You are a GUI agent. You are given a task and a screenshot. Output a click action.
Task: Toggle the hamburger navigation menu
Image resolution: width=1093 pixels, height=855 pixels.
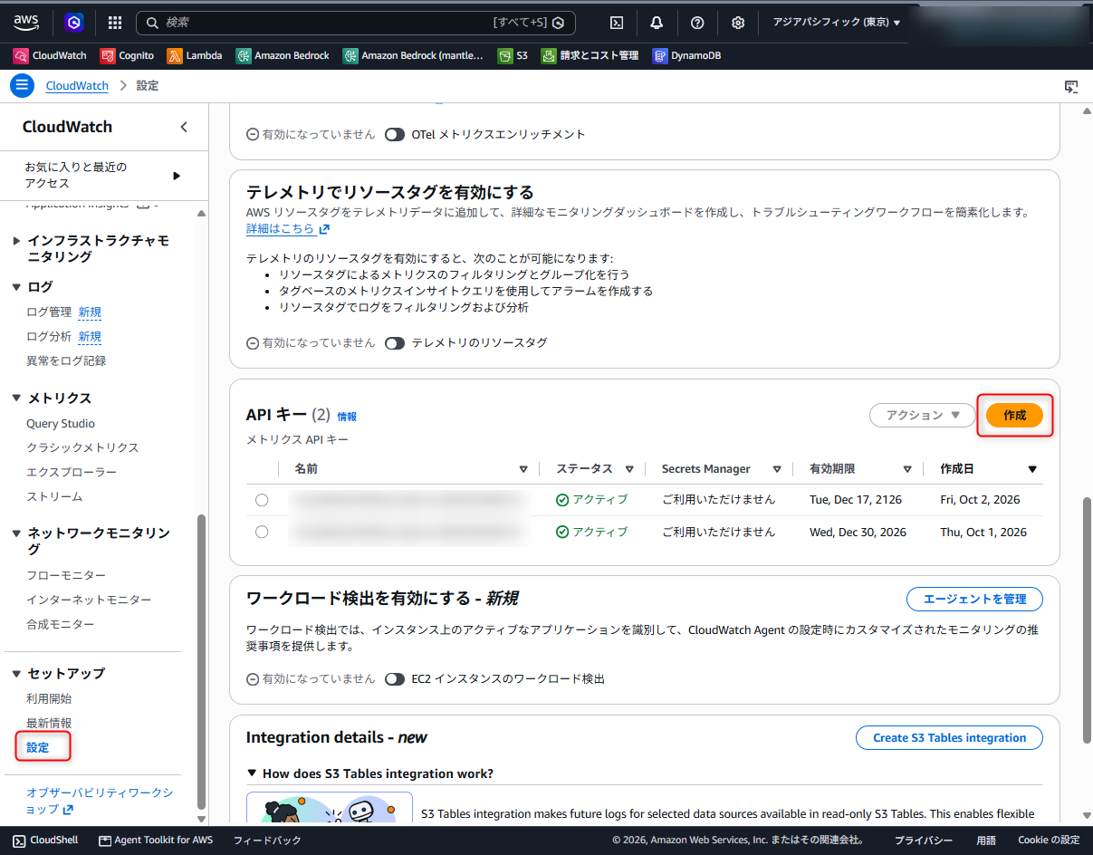click(22, 86)
